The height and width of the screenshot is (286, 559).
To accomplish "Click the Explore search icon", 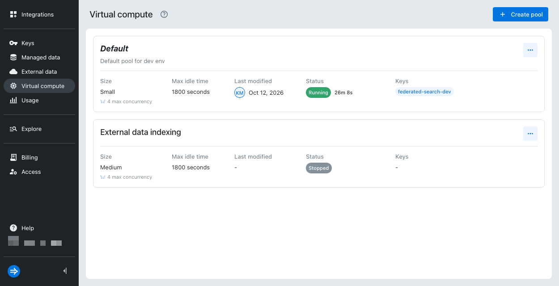I will 13,129.
